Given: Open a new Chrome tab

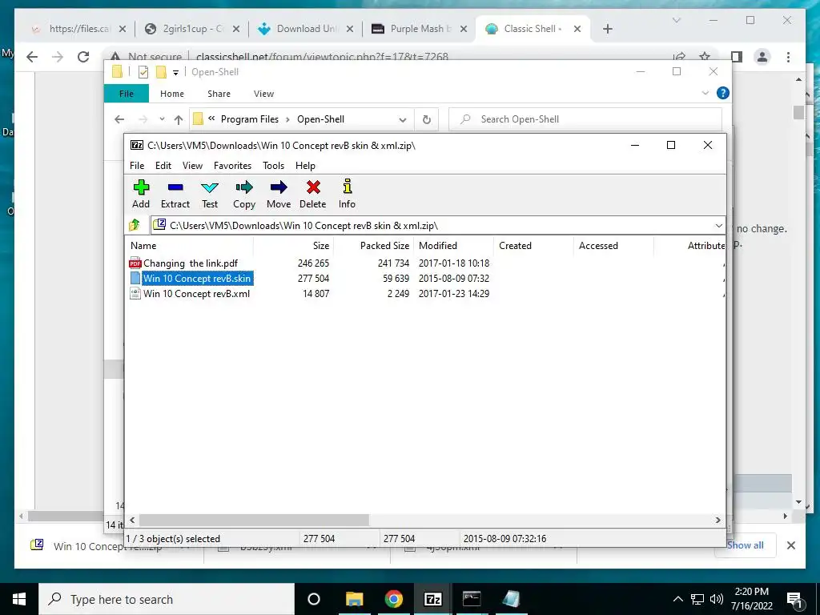Looking at the screenshot, I should (607, 29).
